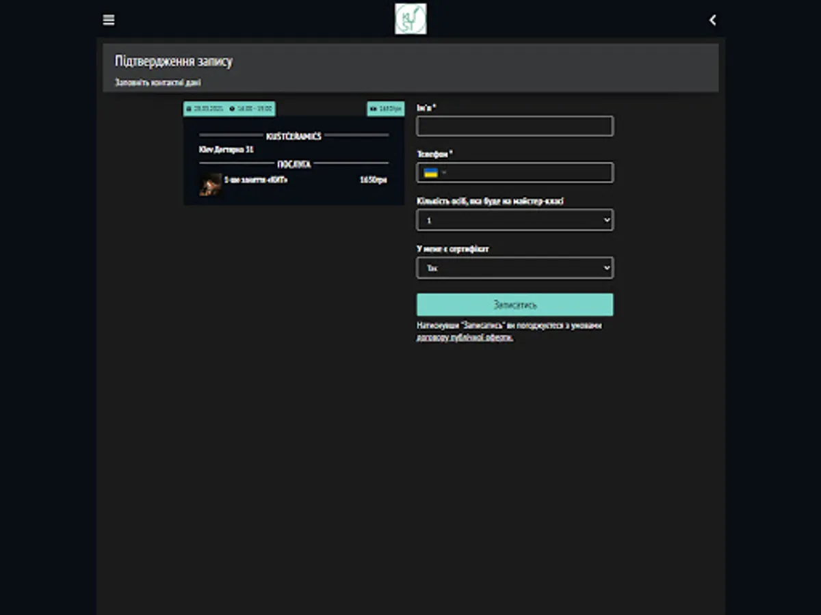
Task: Click the KUST logo
Action: tap(410, 19)
